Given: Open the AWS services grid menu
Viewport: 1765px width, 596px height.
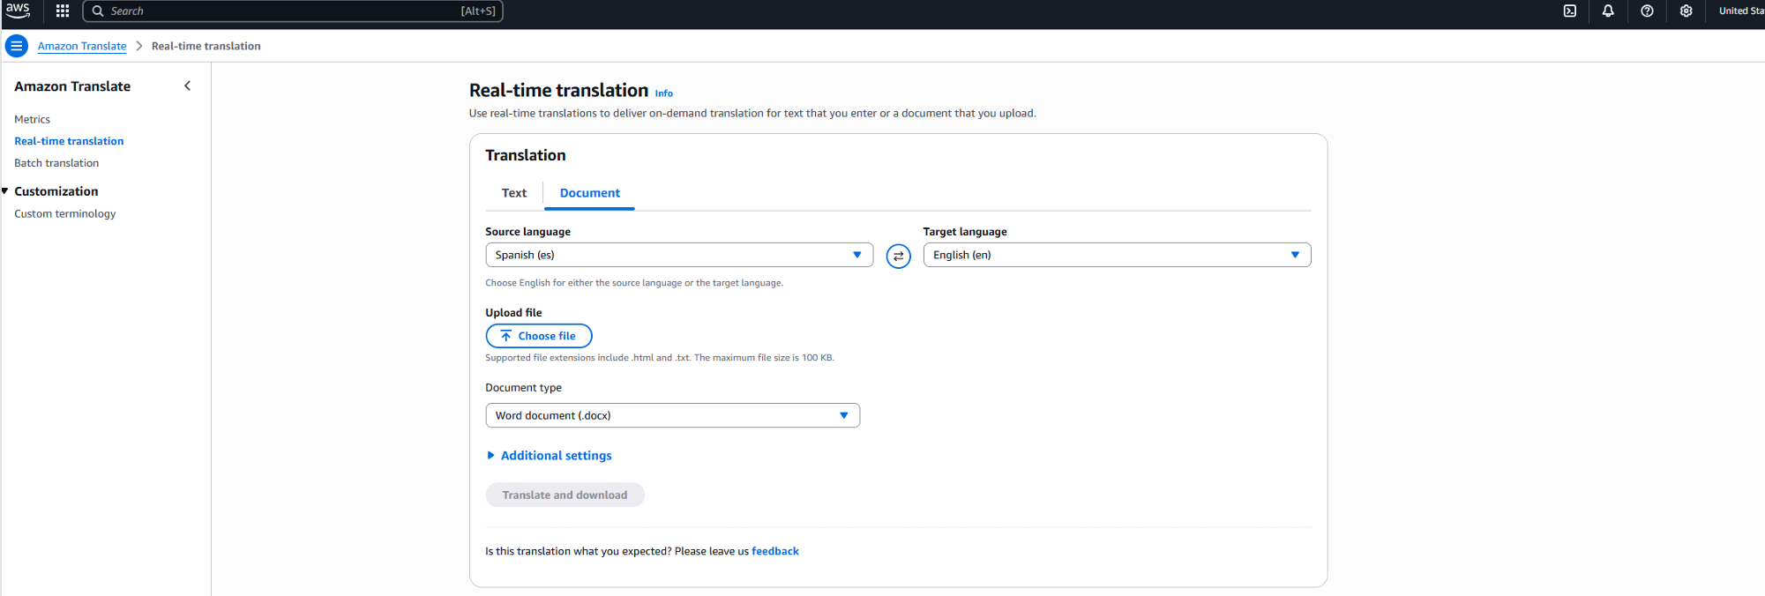Looking at the screenshot, I should coord(63,11).
